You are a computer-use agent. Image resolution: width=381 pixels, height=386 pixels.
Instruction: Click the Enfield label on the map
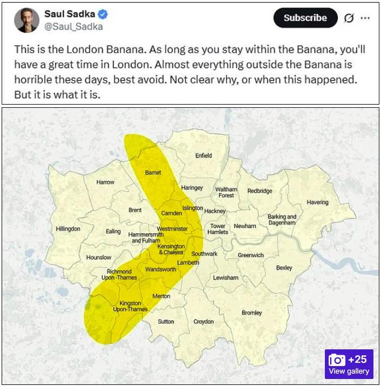[203, 156]
